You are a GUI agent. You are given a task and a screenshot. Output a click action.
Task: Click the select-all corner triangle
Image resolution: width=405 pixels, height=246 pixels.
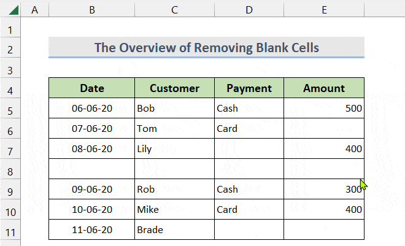click(x=10, y=10)
